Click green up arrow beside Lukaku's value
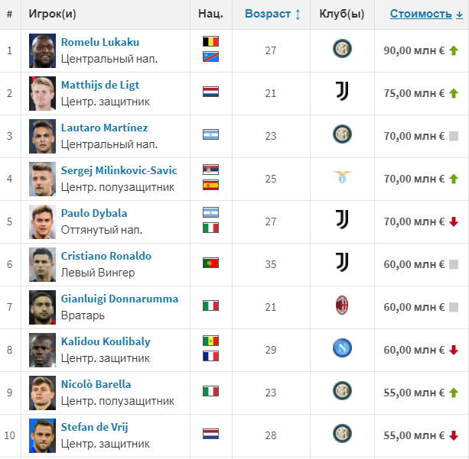469x459 pixels. [453, 50]
